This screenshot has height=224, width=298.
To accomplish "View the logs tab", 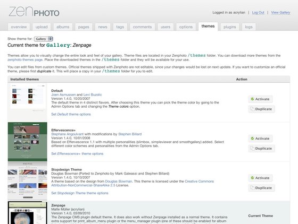I will pyautogui.click(x=249, y=27).
